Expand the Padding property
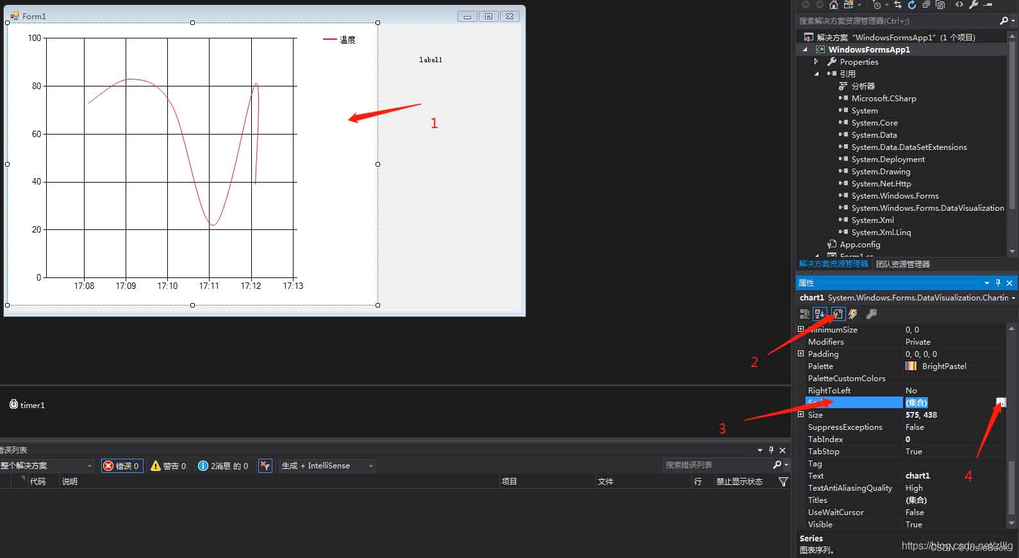 point(800,354)
